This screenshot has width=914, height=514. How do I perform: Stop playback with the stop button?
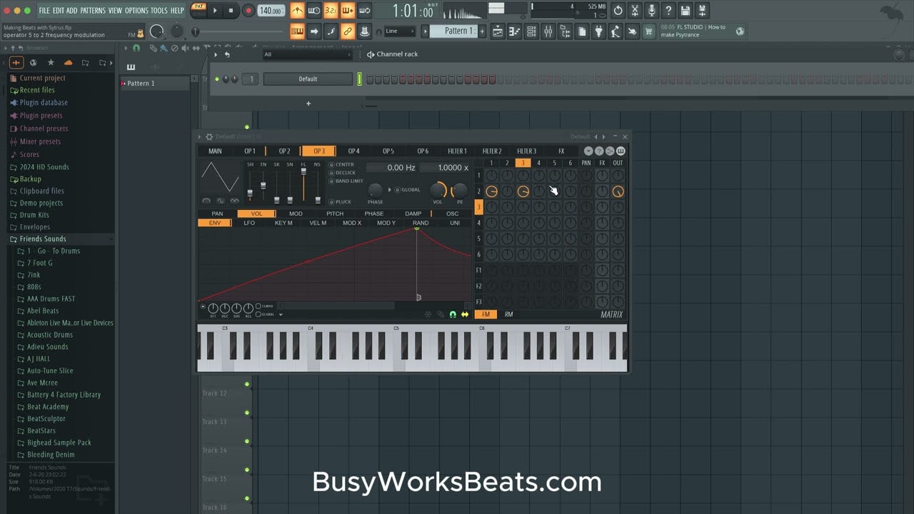(x=231, y=11)
